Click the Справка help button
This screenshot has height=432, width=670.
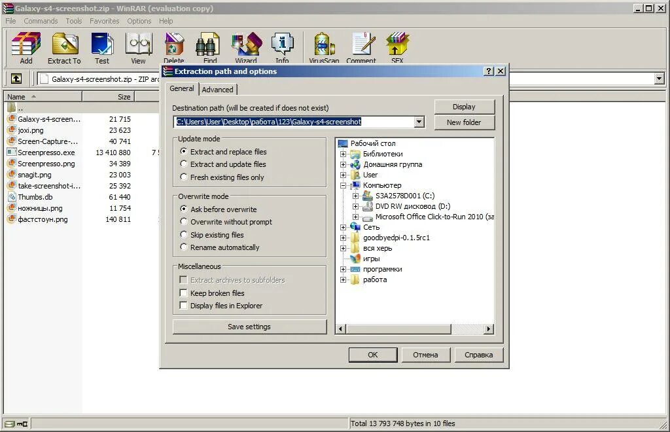[478, 355]
